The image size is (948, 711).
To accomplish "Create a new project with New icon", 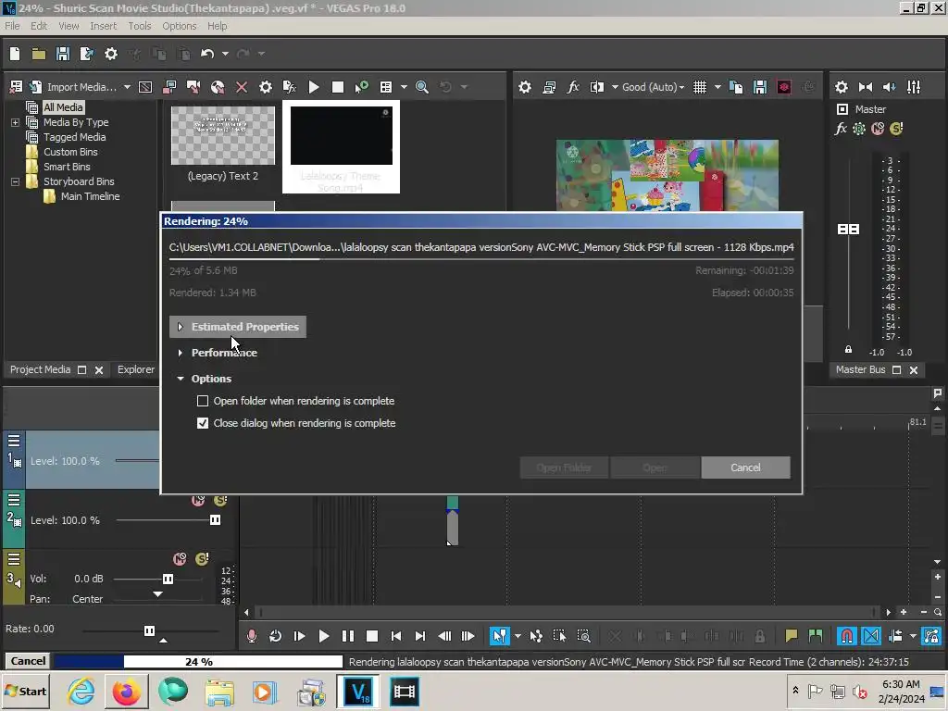I will click(x=15, y=54).
